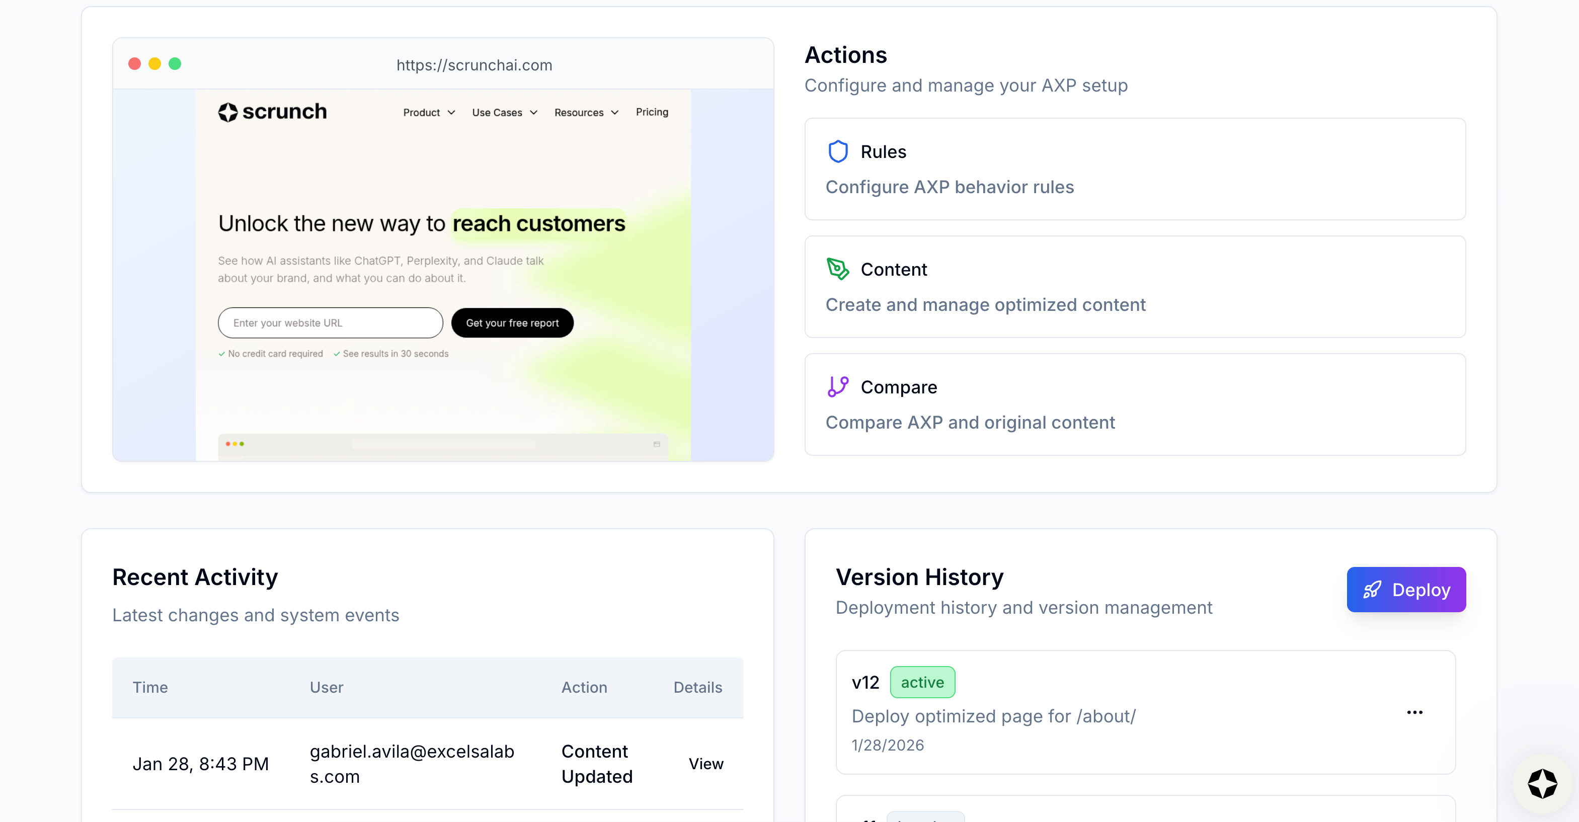Click the Content pen icon
Screen dimensions: 1579x822
point(837,269)
